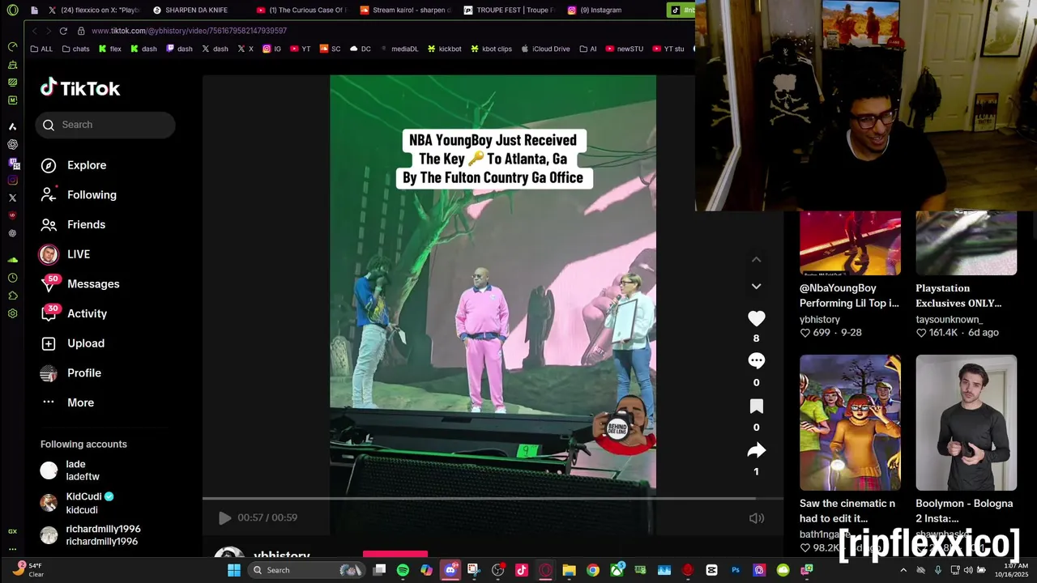
Task: Go to previous video with up chevron
Action: click(756, 260)
